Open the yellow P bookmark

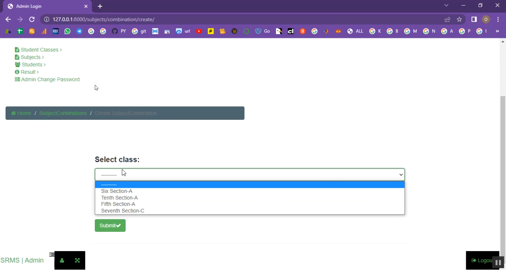[211, 31]
